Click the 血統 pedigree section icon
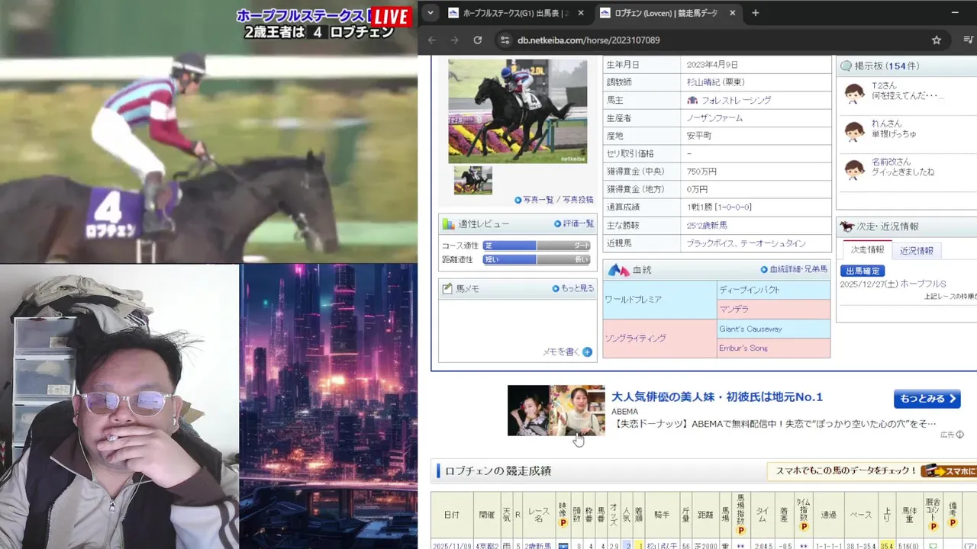Image resolution: width=977 pixels, height=549 pixels. tap(618, 270)
